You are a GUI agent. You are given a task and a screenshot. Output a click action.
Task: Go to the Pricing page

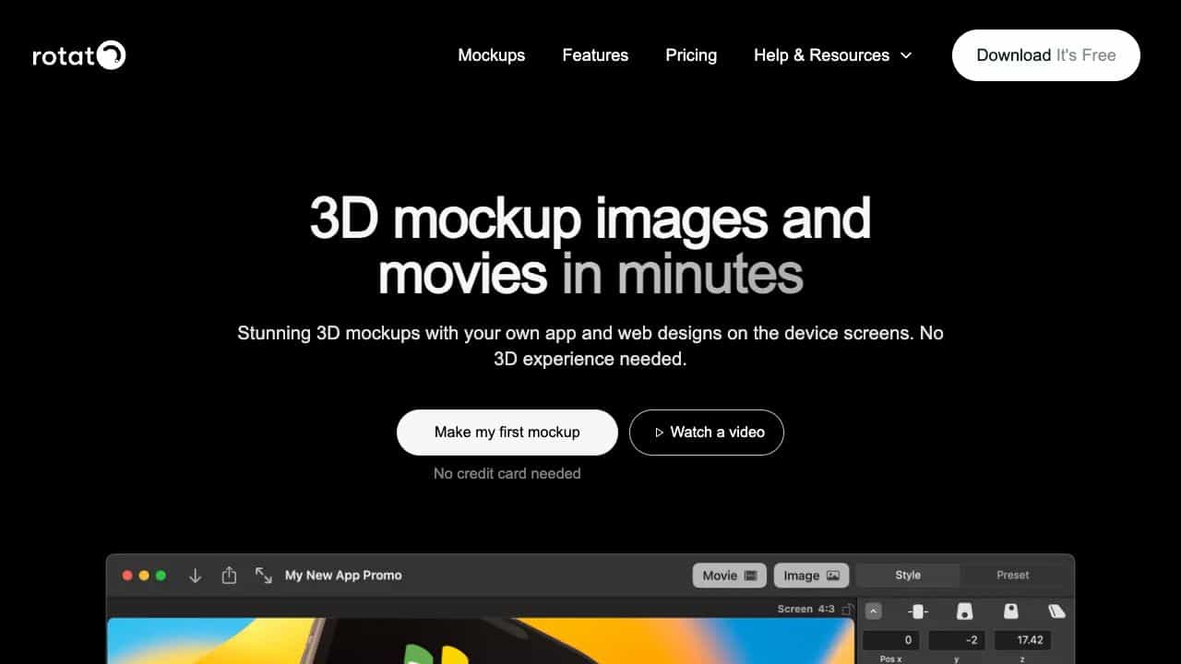point(691,55)
